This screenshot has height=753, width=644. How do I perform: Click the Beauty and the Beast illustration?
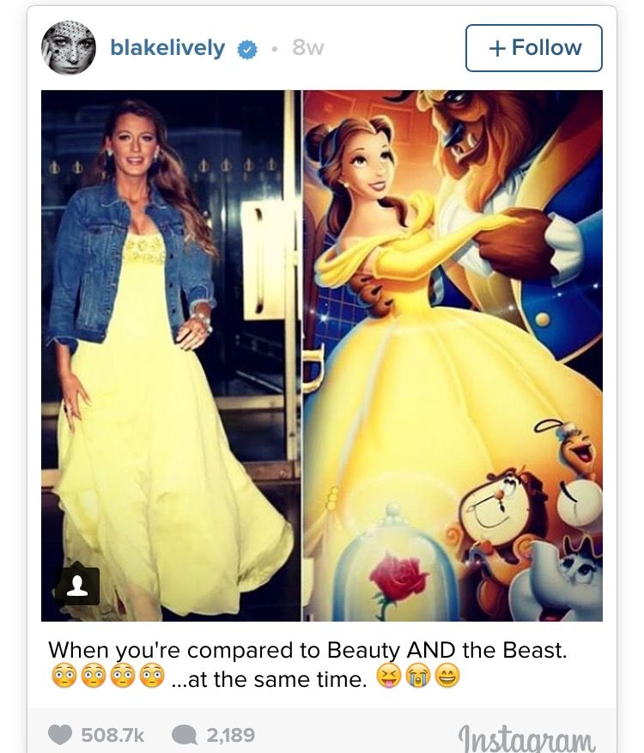453,355
